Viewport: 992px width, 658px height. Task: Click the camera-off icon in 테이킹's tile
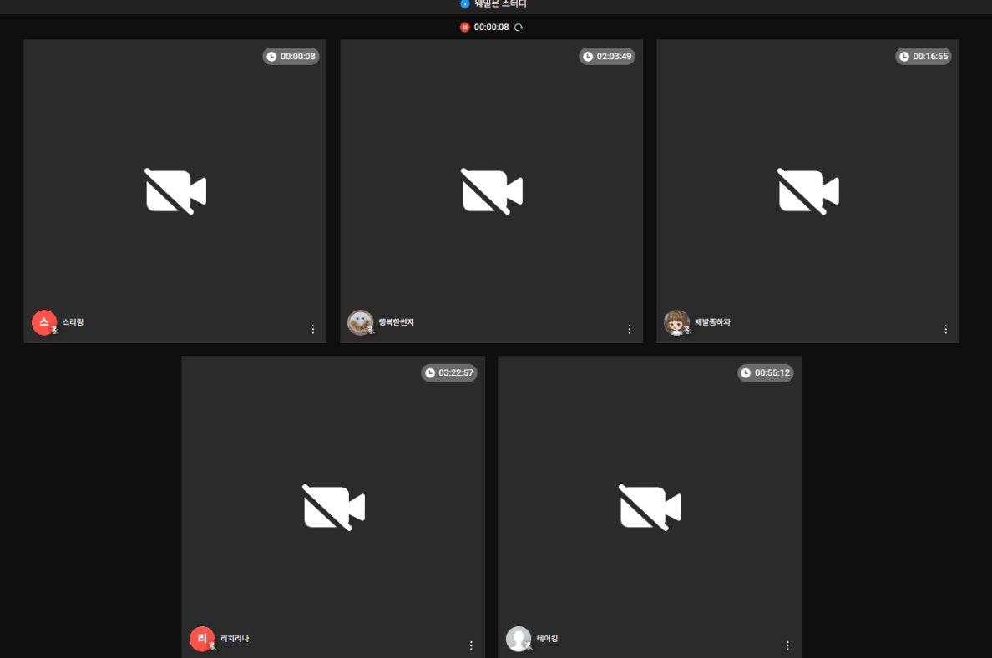(x=650, y=508)
